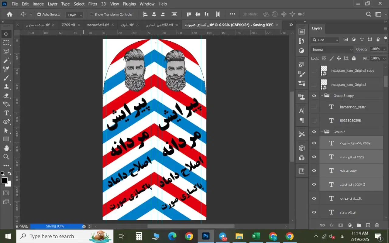The image size is (389, 243).
Task: Collapse the Group 5 folder
Action: pyautogui.click(x=322, y=132)
